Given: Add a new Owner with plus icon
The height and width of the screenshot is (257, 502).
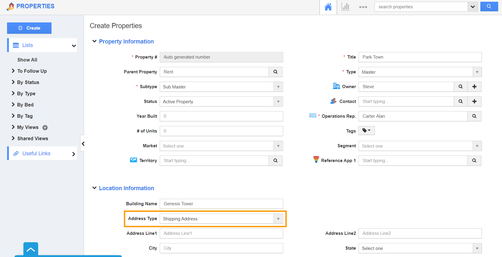Looking at the screenshot, I should (474, 87).
